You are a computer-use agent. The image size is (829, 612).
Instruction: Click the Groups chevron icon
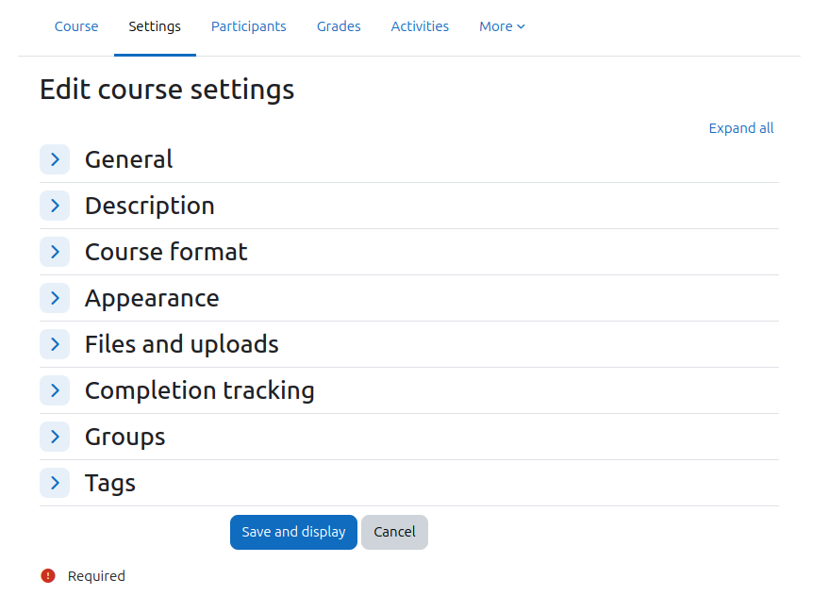[x=55, y=437]
